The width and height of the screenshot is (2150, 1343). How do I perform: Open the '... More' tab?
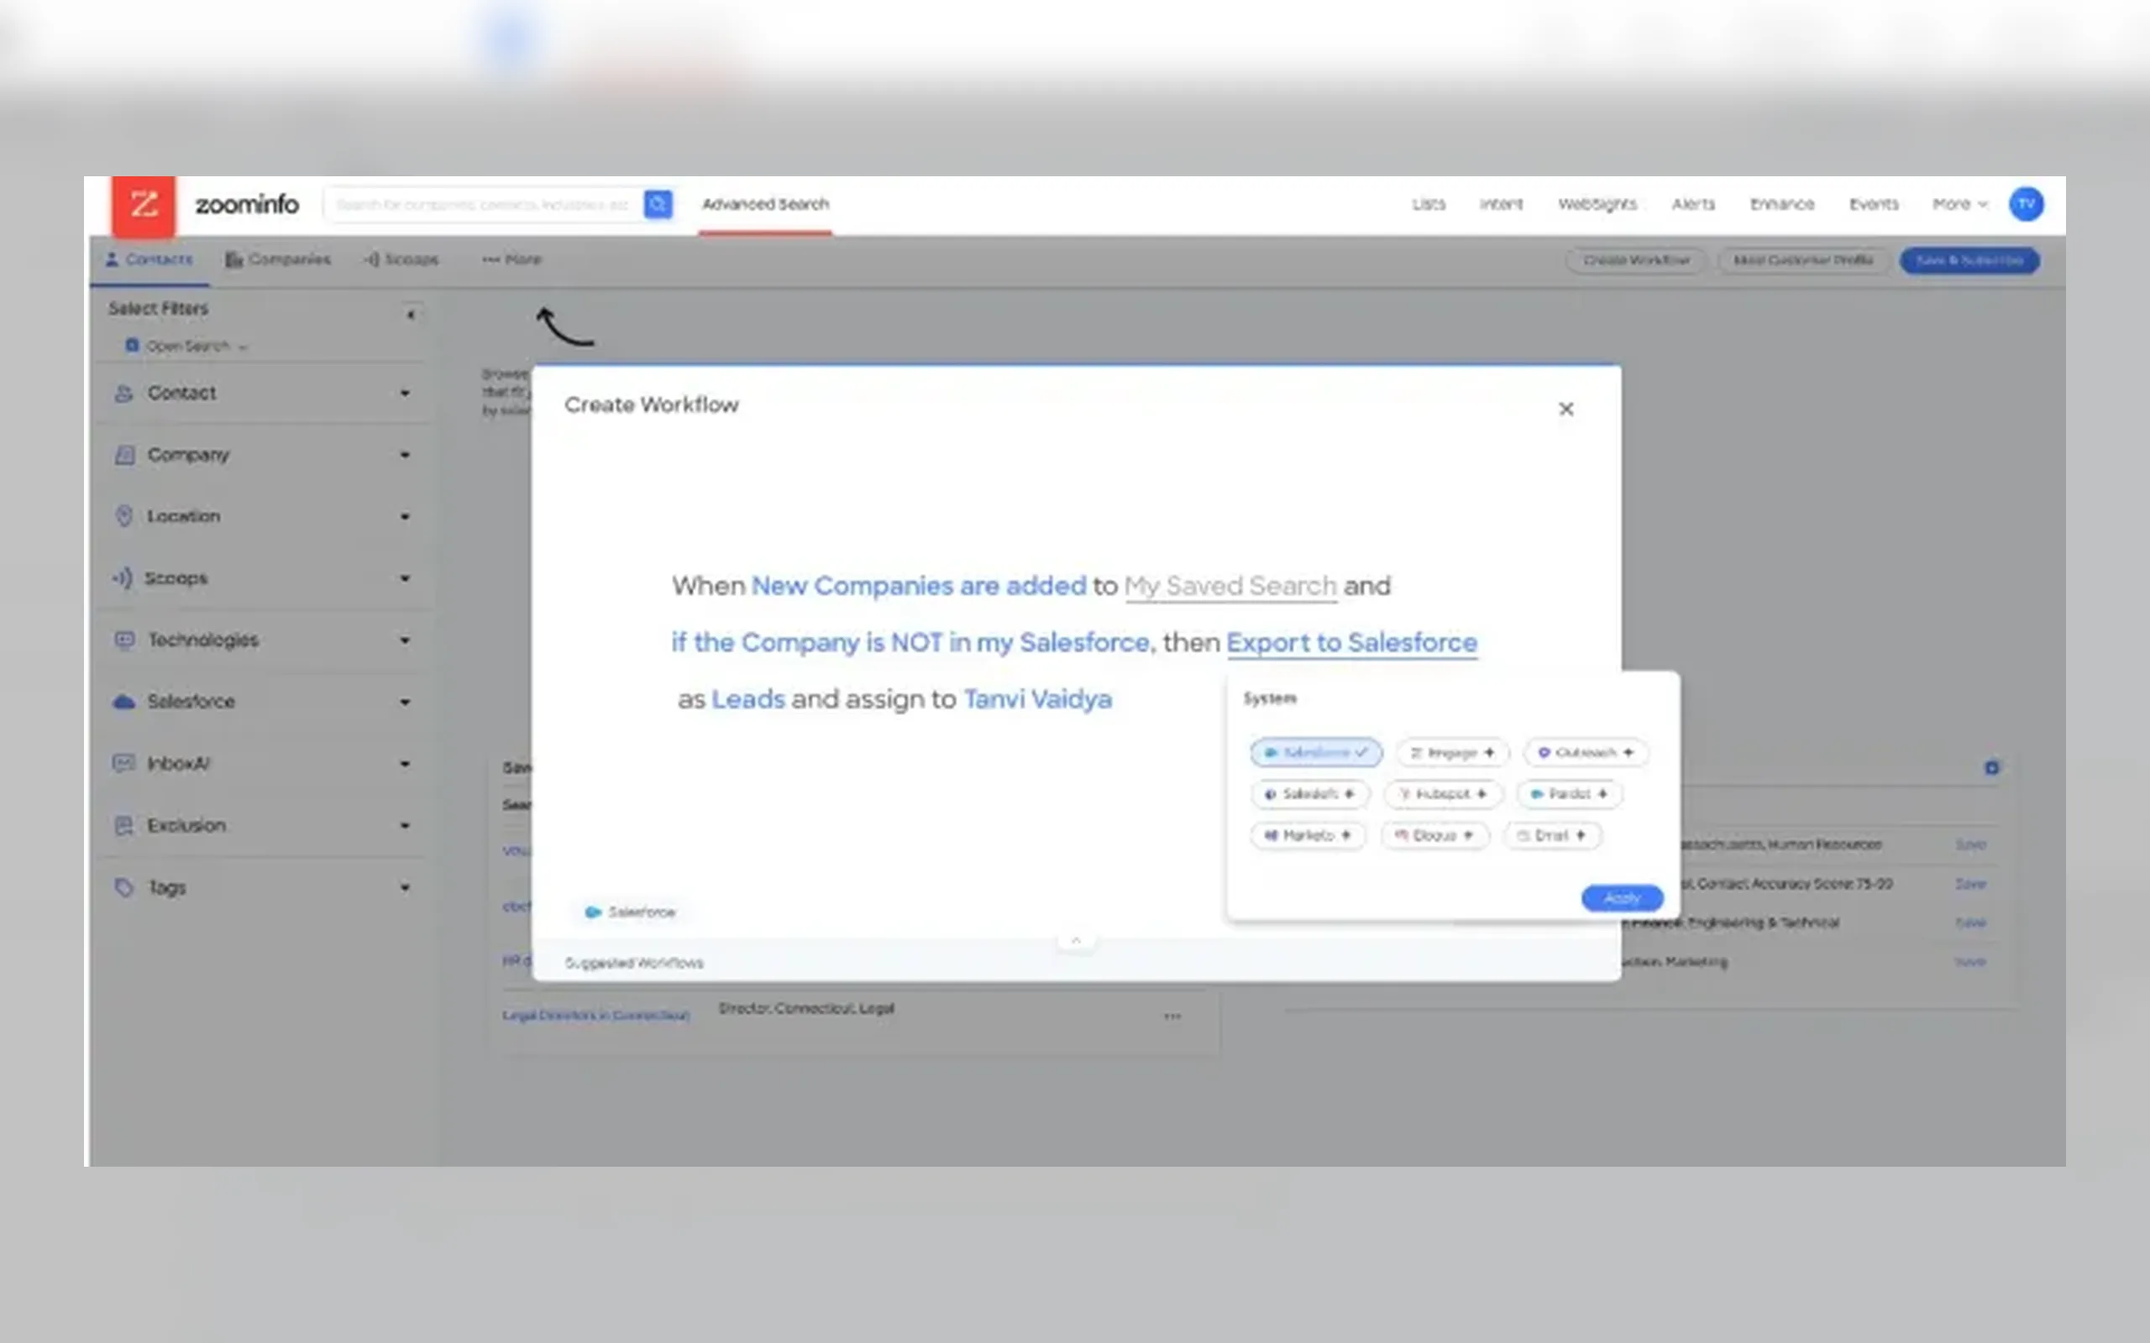pos(511,259)
